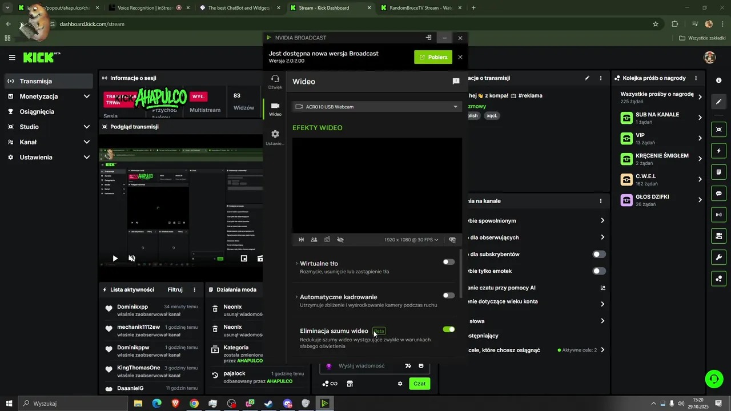
Task: Open camera settings icon right of FPS selector
Action: (x=452, y=240)
